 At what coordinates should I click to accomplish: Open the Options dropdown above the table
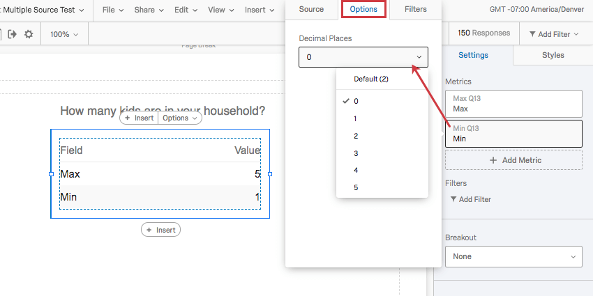click(x=180, y=118)
